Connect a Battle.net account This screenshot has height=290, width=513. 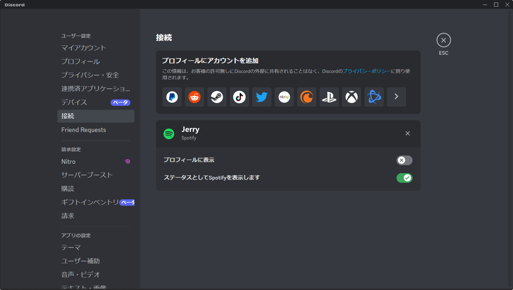(x=374, y=97)
